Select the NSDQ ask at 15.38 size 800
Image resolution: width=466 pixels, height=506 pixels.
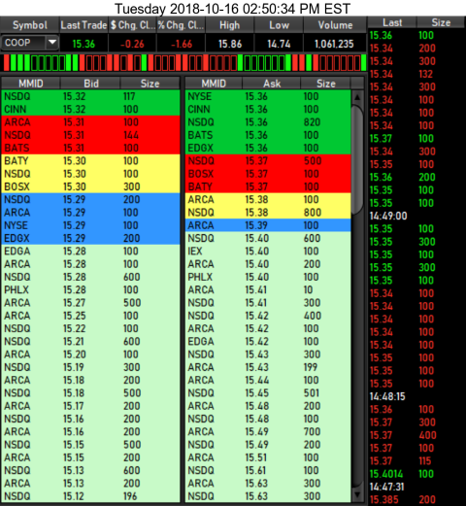(268, 213)
